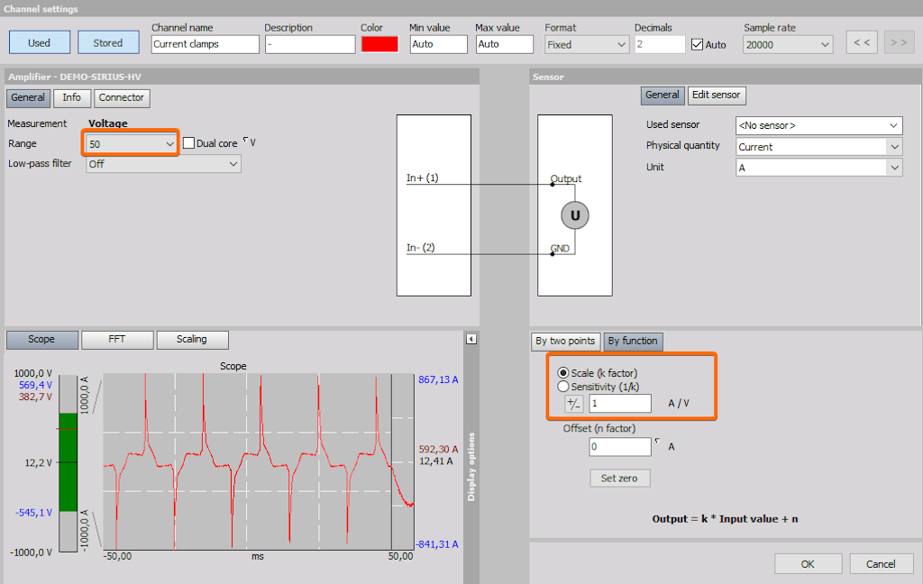
Task: Select the By function tab
Action: [633, 341]
